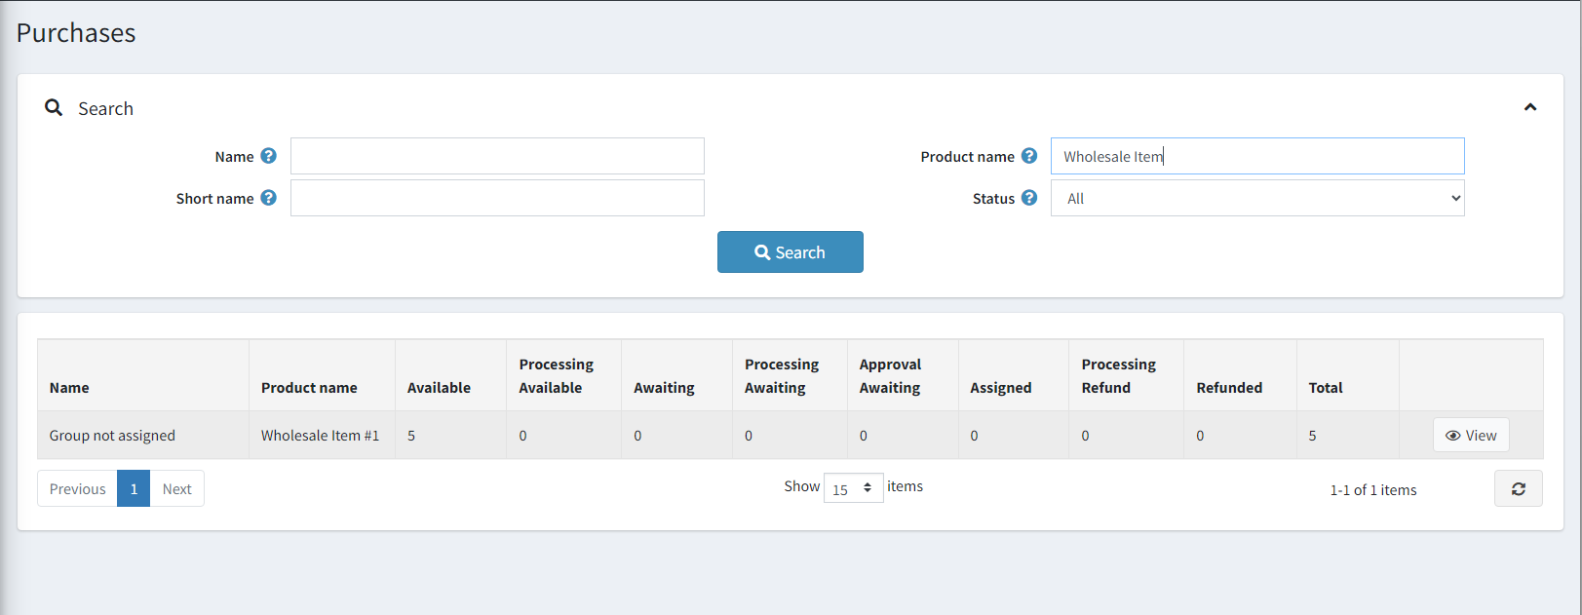The width and height of the screenshot is (1582, 615).
Task: Open the items per page selector
Action: (x=853, y=488)
